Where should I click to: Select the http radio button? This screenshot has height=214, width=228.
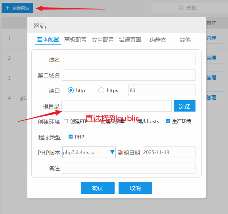point(71,91)
